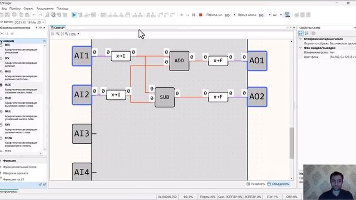
Task: Open the Расширения menu
Action: click(x=45, y=9)
